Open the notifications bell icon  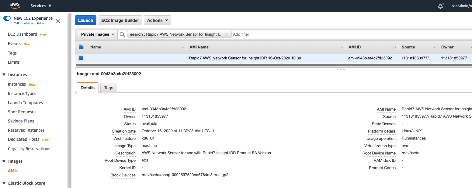(x=440, y=6)
